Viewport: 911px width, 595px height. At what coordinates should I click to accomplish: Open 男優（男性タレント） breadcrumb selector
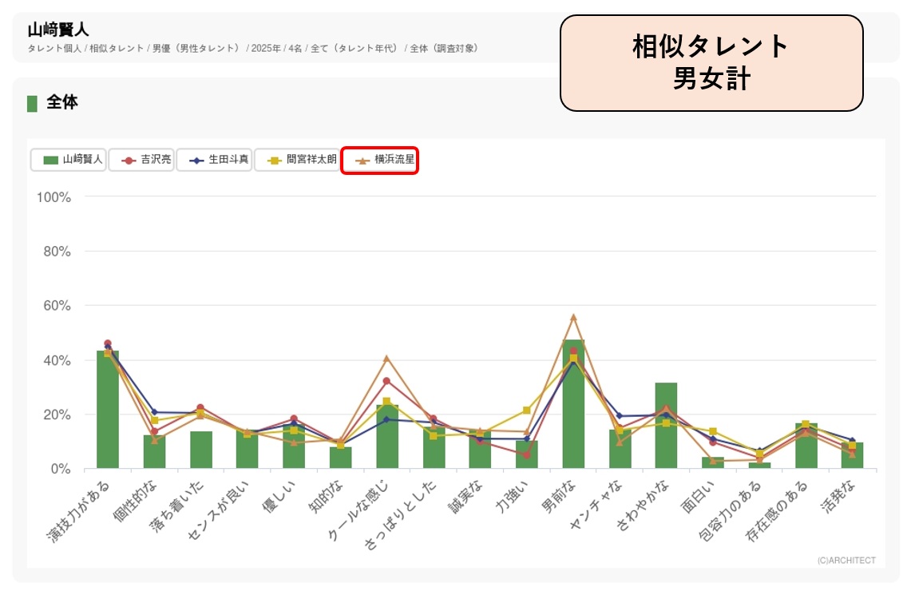[x=196, y=49]
